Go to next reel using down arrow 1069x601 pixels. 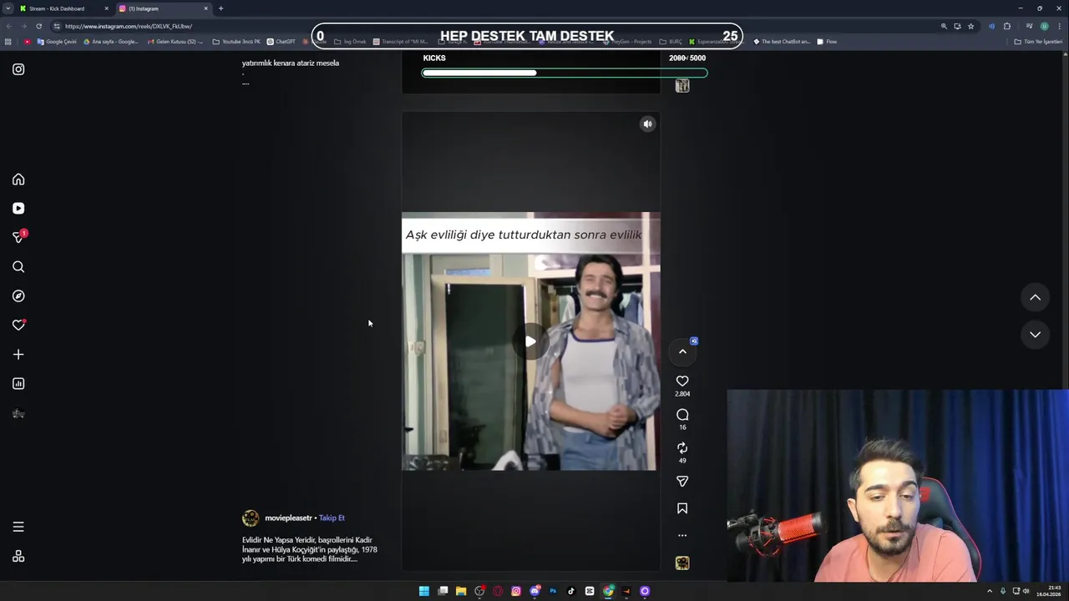coord(1035,335)
